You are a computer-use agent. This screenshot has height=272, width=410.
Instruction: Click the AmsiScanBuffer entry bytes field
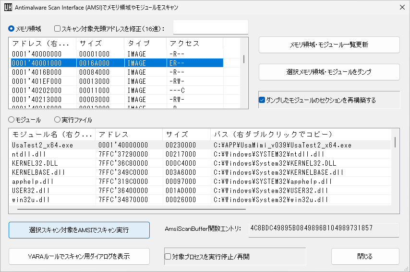click(x=324, y=230)
